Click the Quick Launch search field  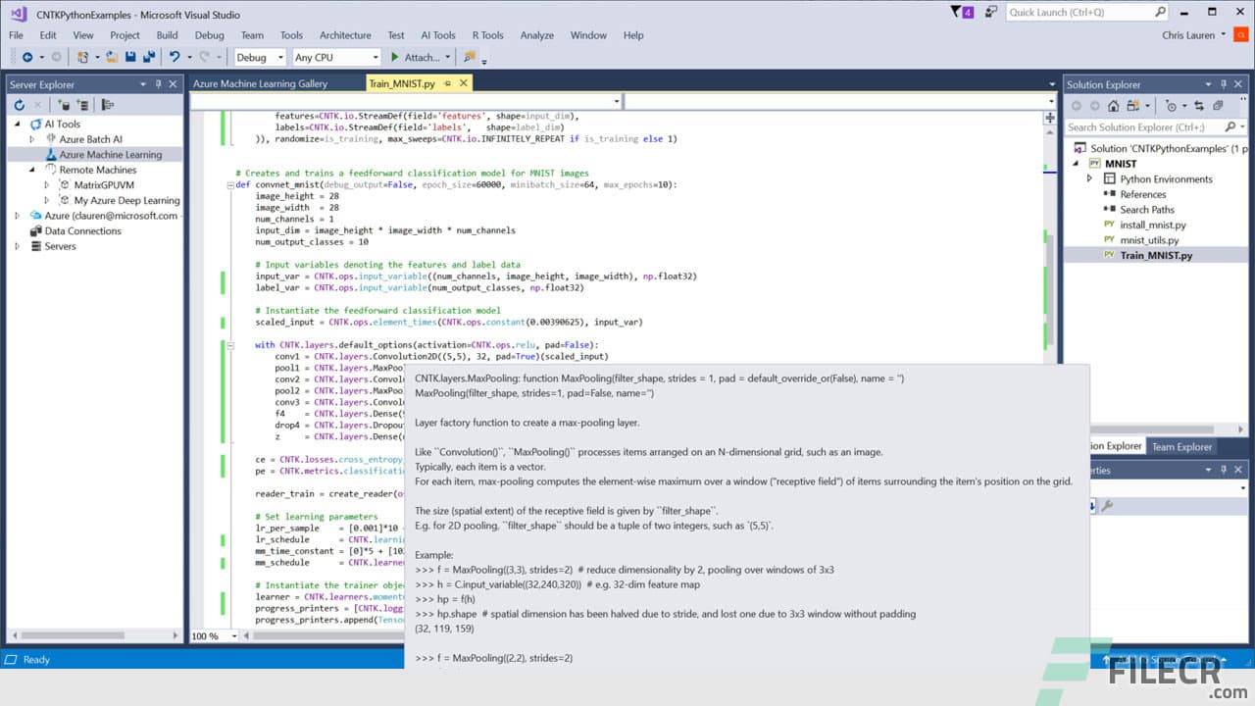1079,11
